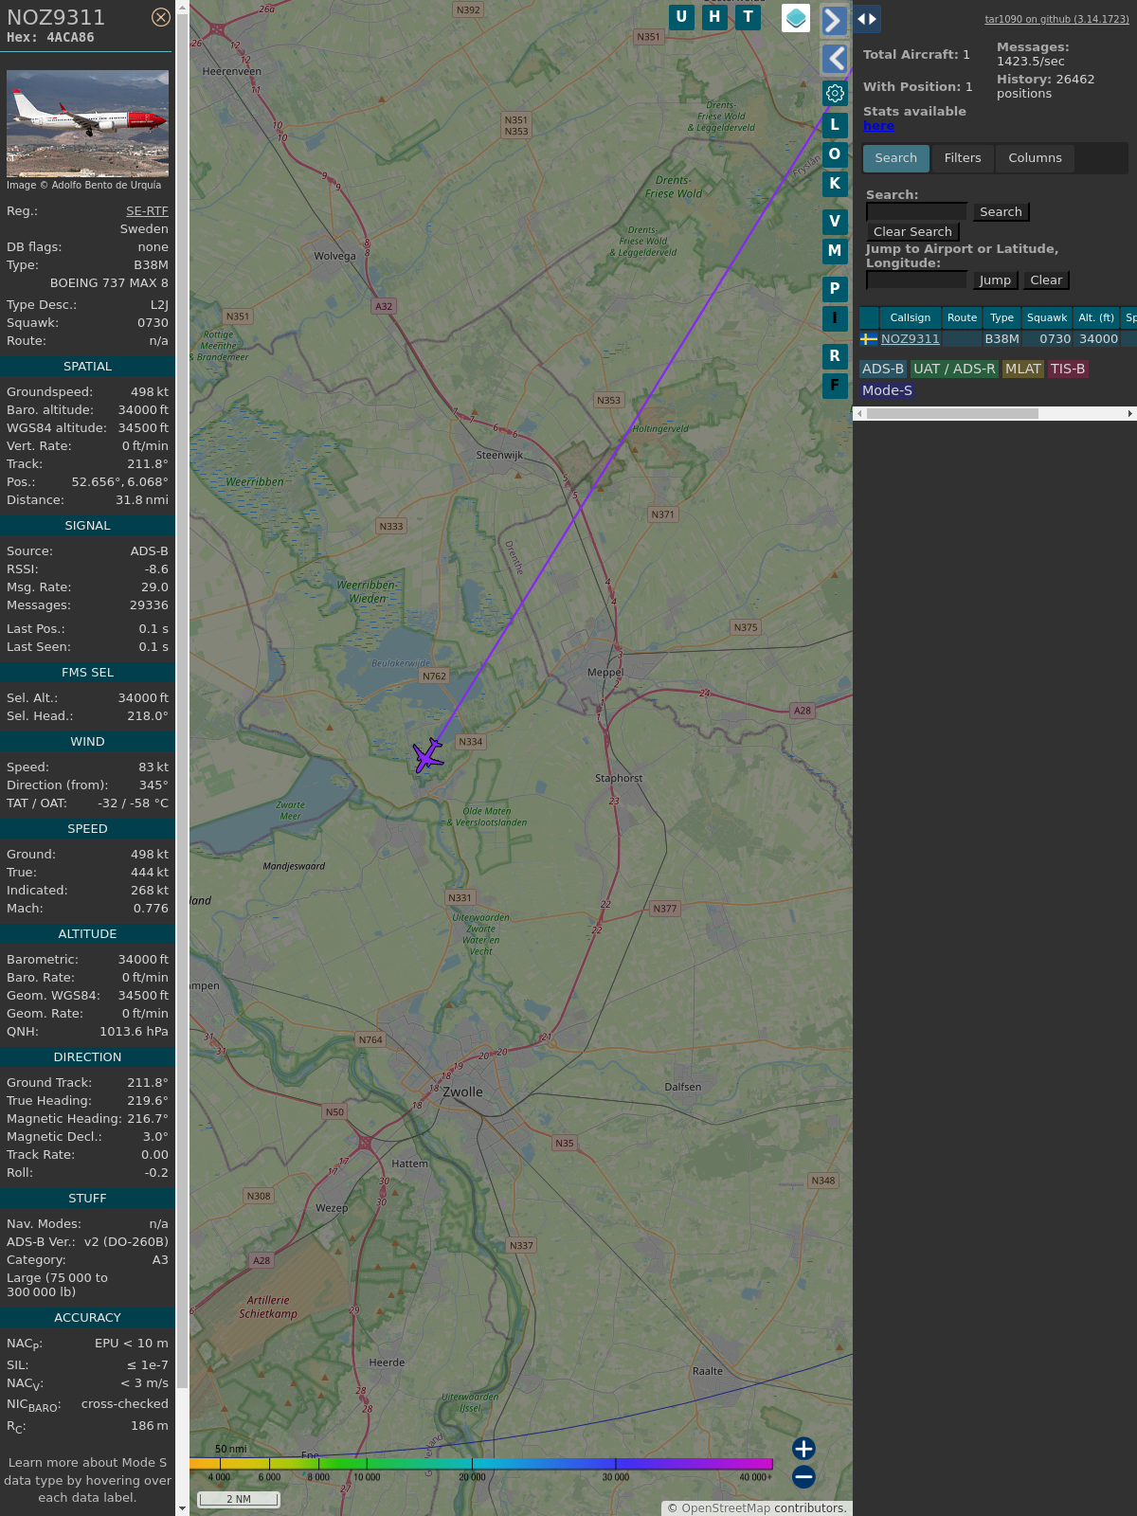Zoom in the map with plus icon

tap(803, 1449)
